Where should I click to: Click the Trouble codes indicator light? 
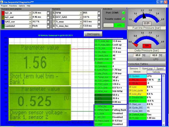[124, 19]
